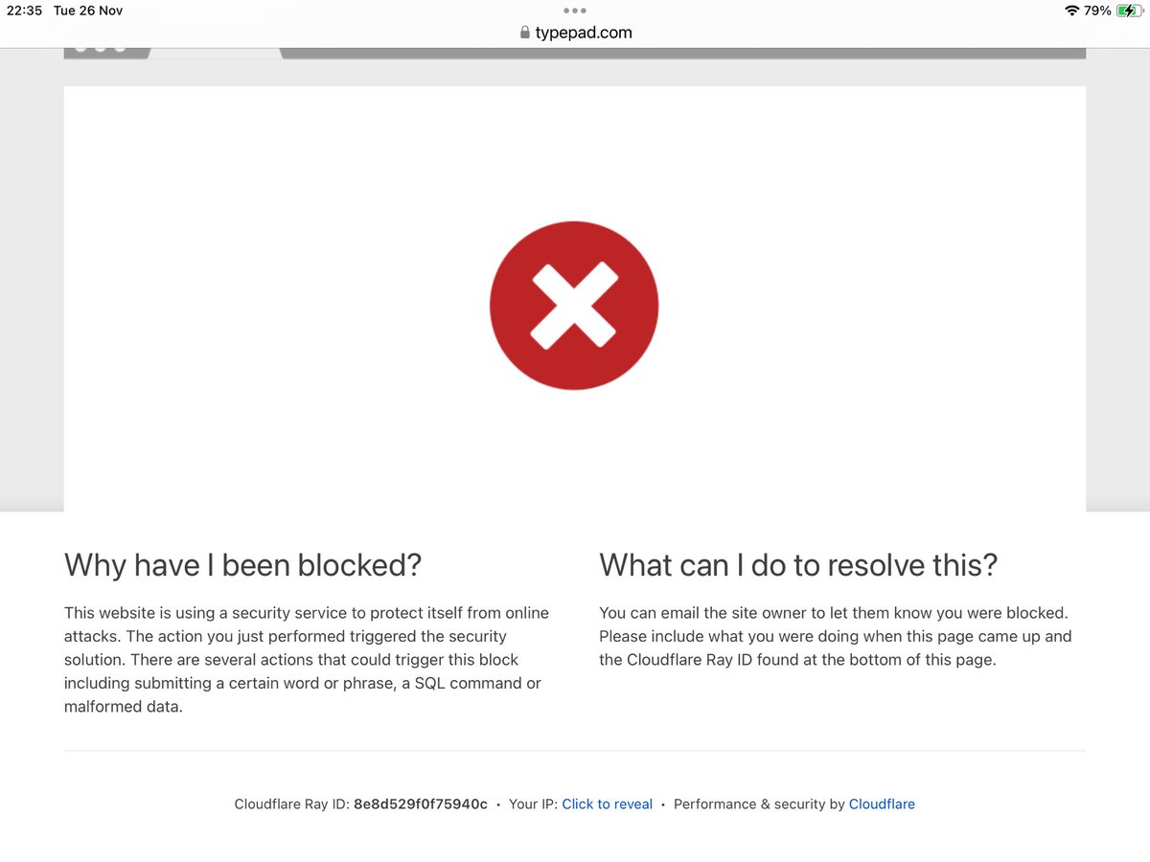Tap the lock icon beside typepad.com
This screenshot has height=862, width=1150.
(524, 33)
